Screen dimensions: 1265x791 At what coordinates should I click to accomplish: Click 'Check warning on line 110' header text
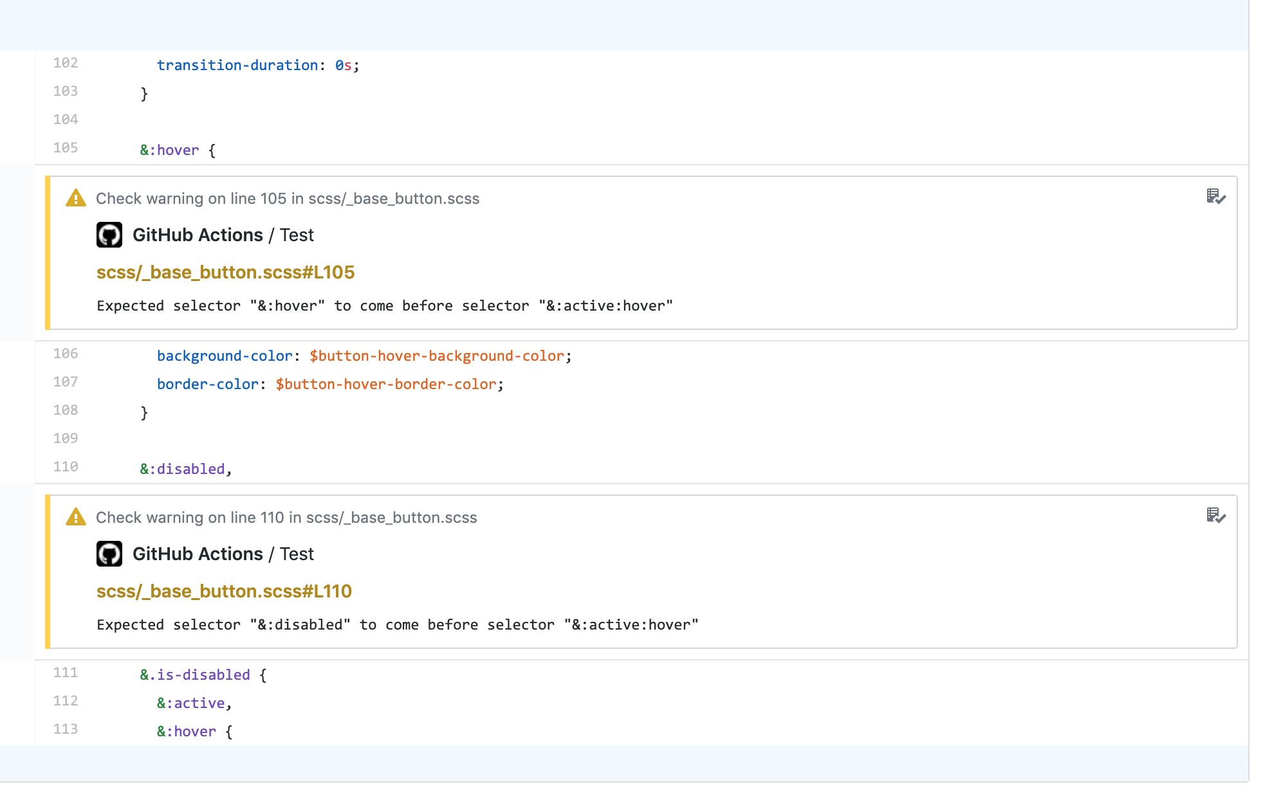tap(286, 518)
